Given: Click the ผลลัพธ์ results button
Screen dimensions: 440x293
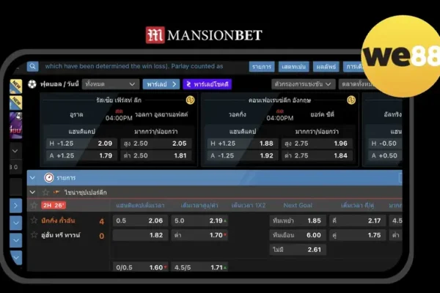Looking at the screenshot, I should [x=325, y=66].
